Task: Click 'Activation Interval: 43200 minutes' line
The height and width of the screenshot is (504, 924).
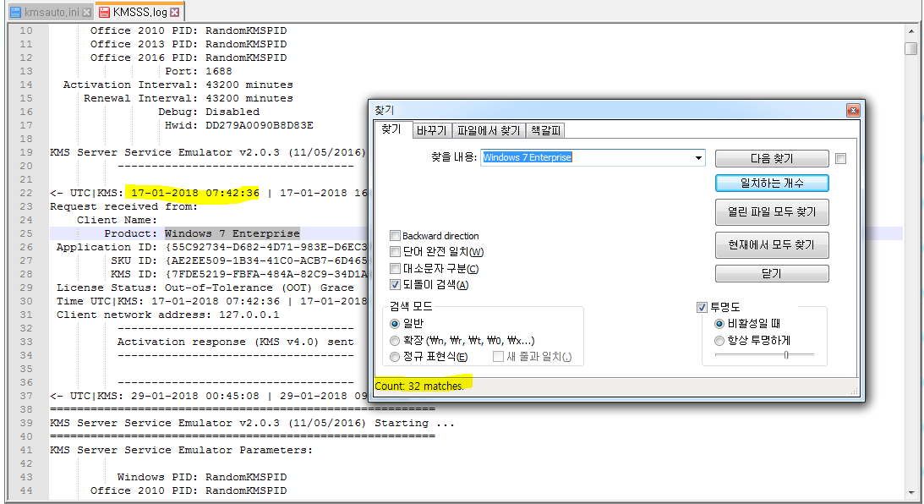Action: (178, 85)
